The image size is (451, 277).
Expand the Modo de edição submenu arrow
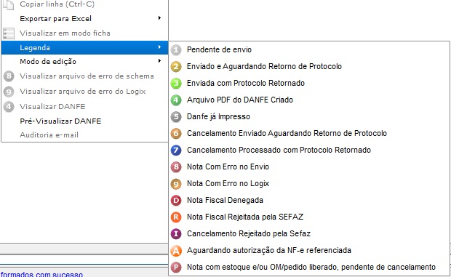(x=159, y=61)
